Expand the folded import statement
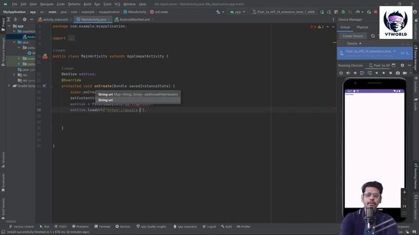 click(x=71, y=39)
